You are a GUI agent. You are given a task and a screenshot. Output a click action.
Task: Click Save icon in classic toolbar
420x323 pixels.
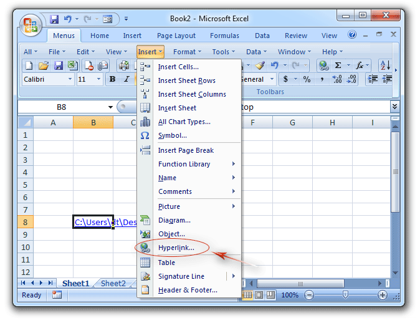click(58, 65)
